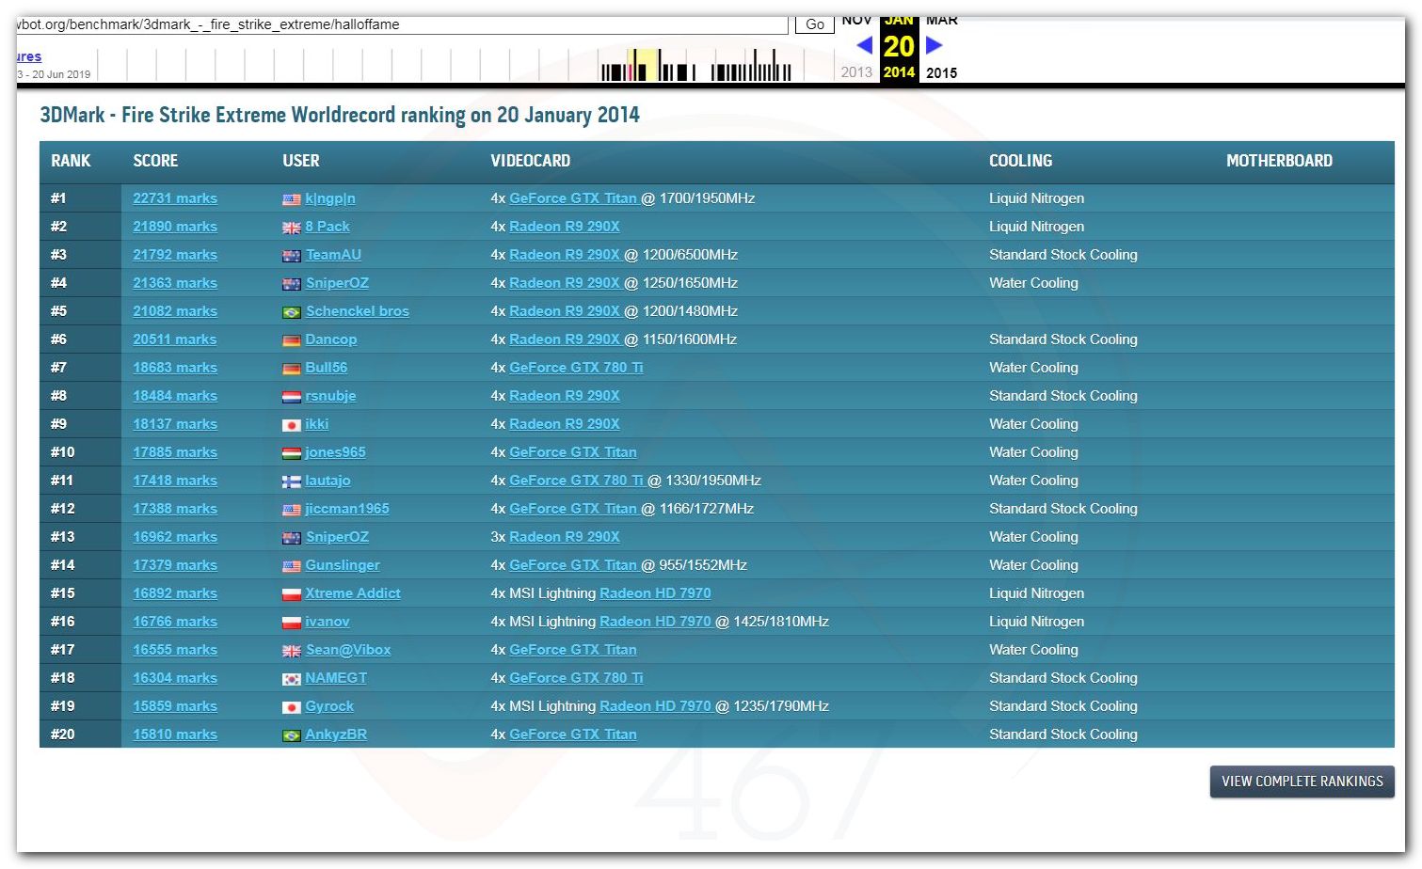Click the US flag beside k|ngp|n
This screenshot has width=1422, height=869.
tap(292, 199)
